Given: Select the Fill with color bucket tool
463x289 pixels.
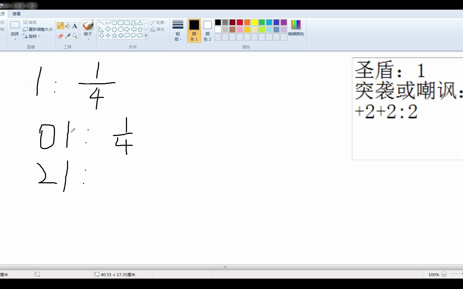Looking at the screenshot, I should click(68, 26).
